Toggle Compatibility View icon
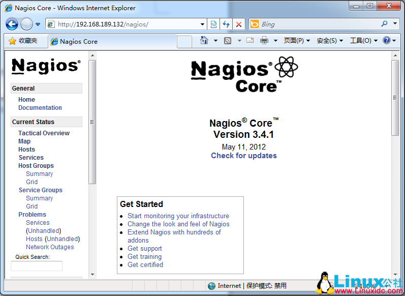The height and width of the screenshot is (296, 405). click(x=213, y=24)
